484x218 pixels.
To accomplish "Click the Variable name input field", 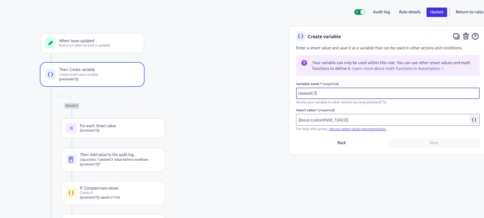I will click(x=387, y=93).
